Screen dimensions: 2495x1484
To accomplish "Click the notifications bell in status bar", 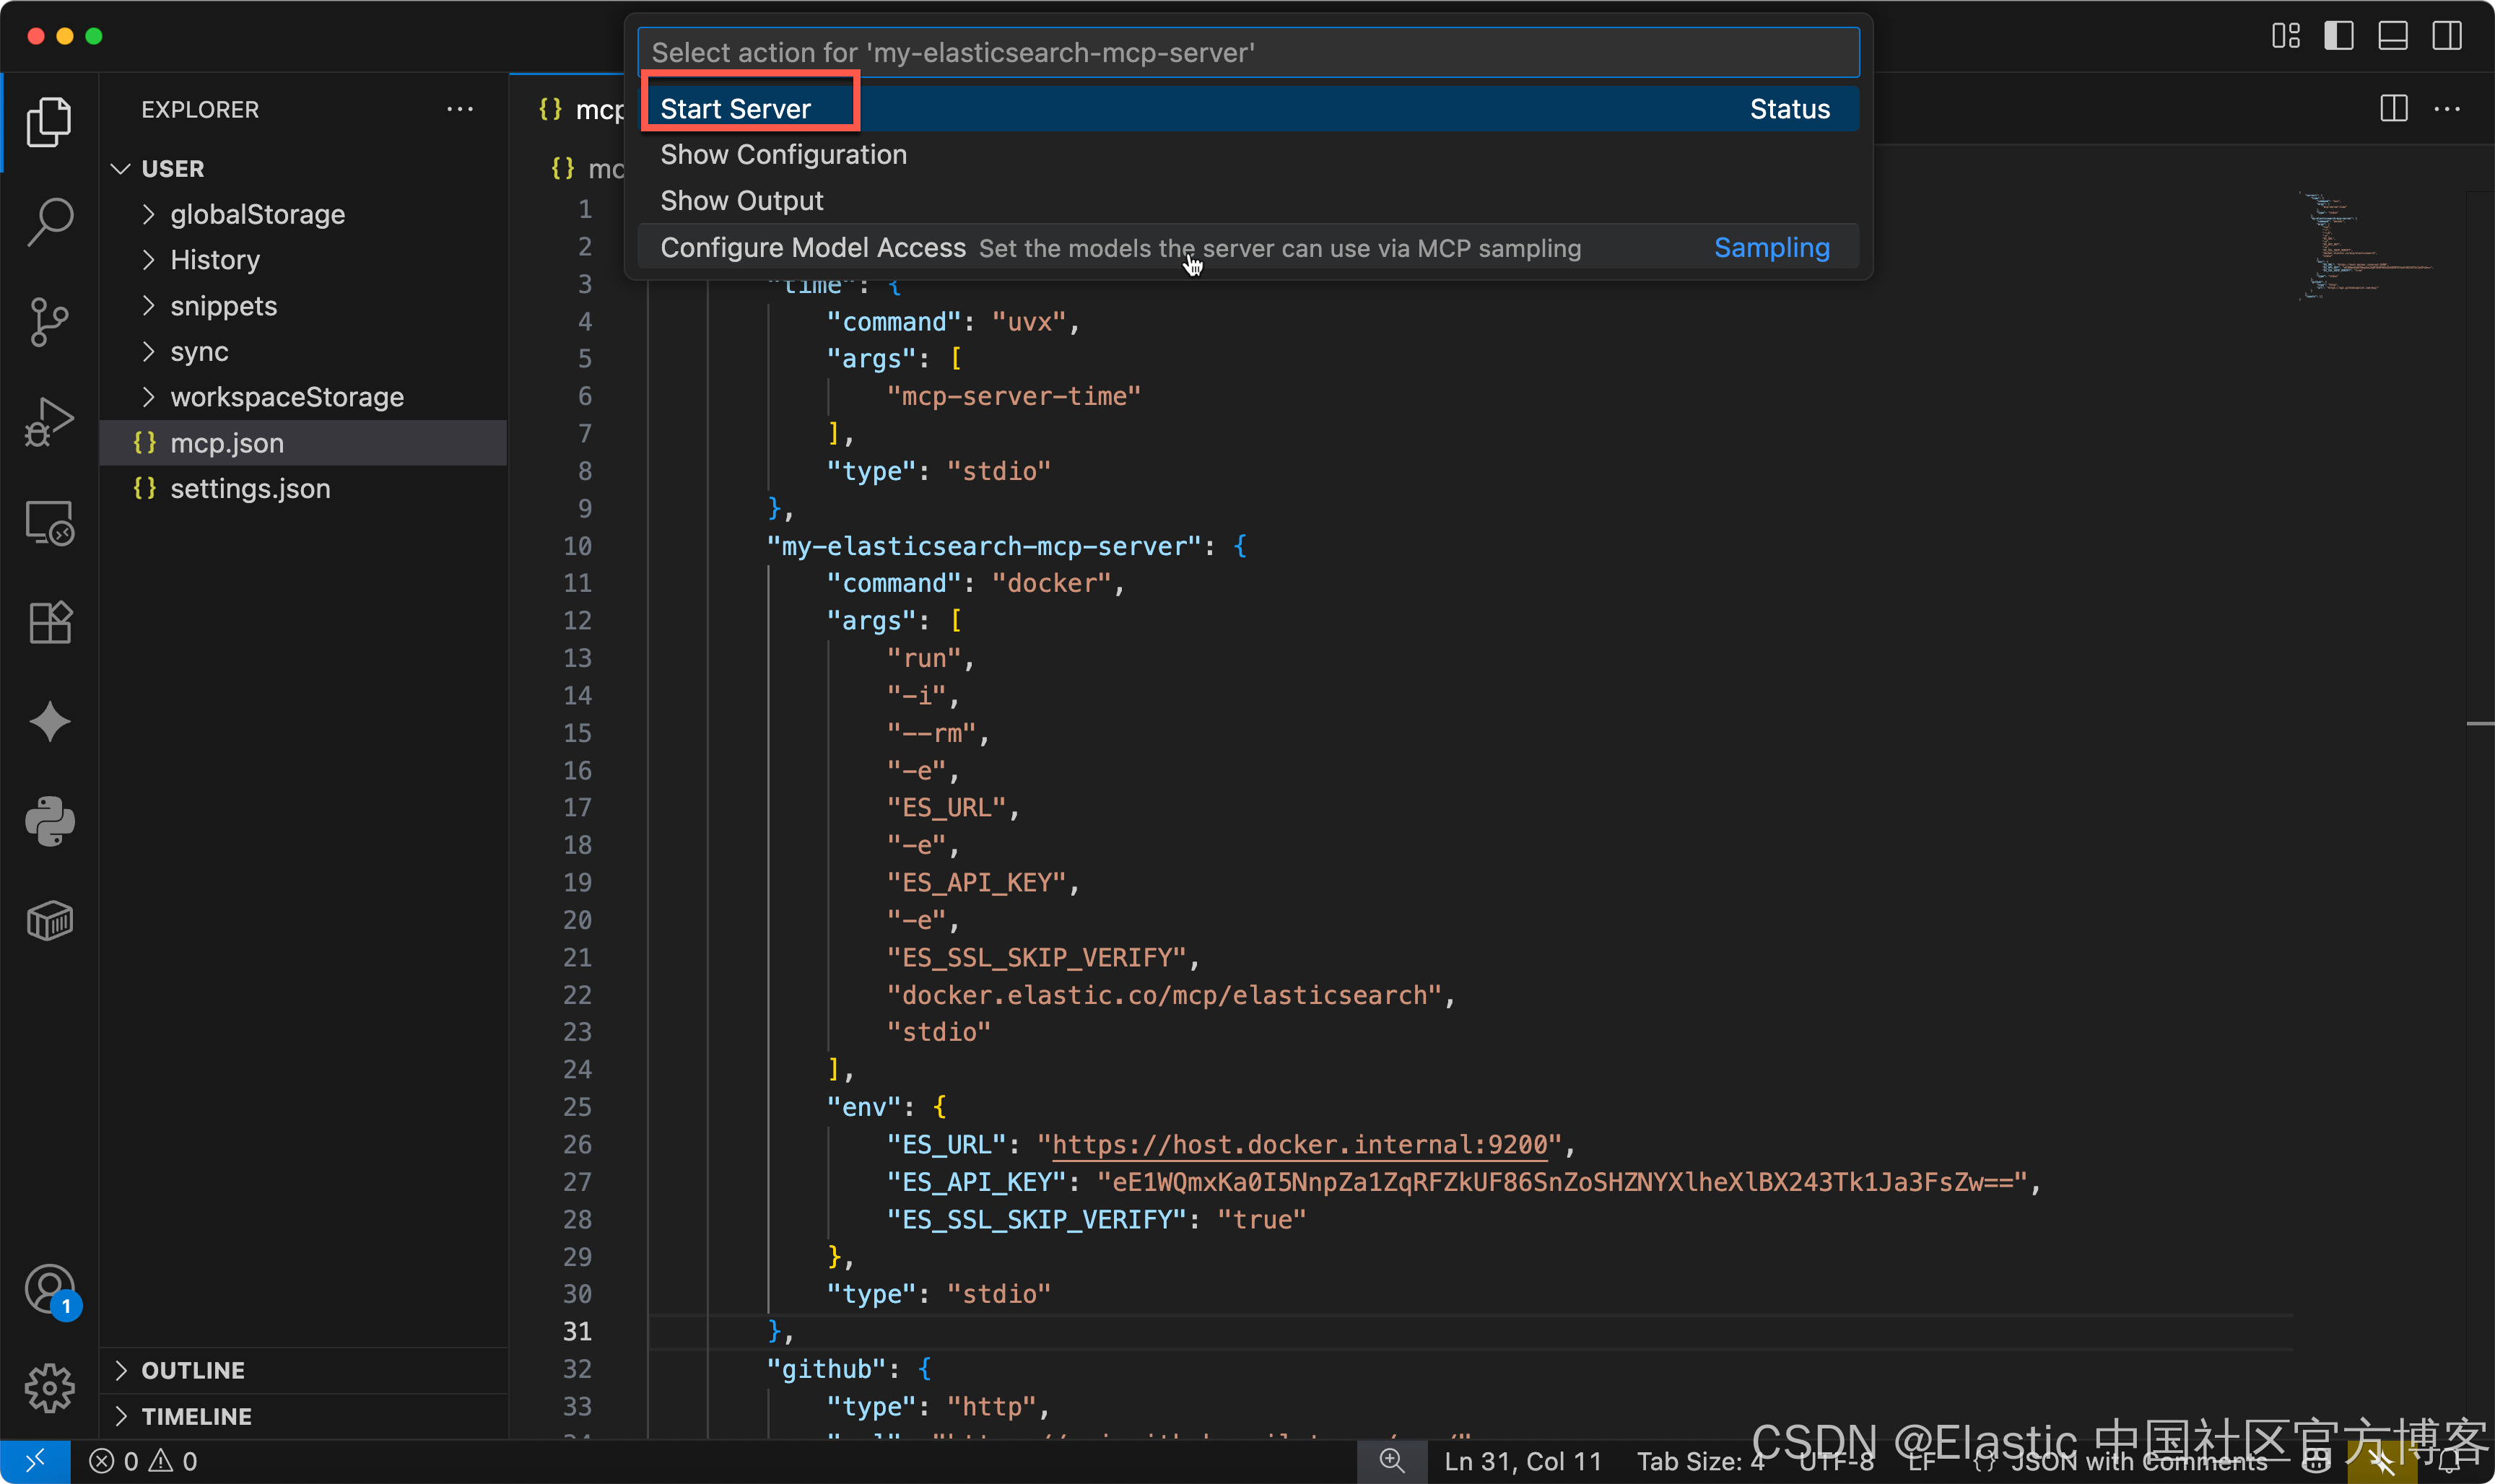I will [x=2449, y=1461].
